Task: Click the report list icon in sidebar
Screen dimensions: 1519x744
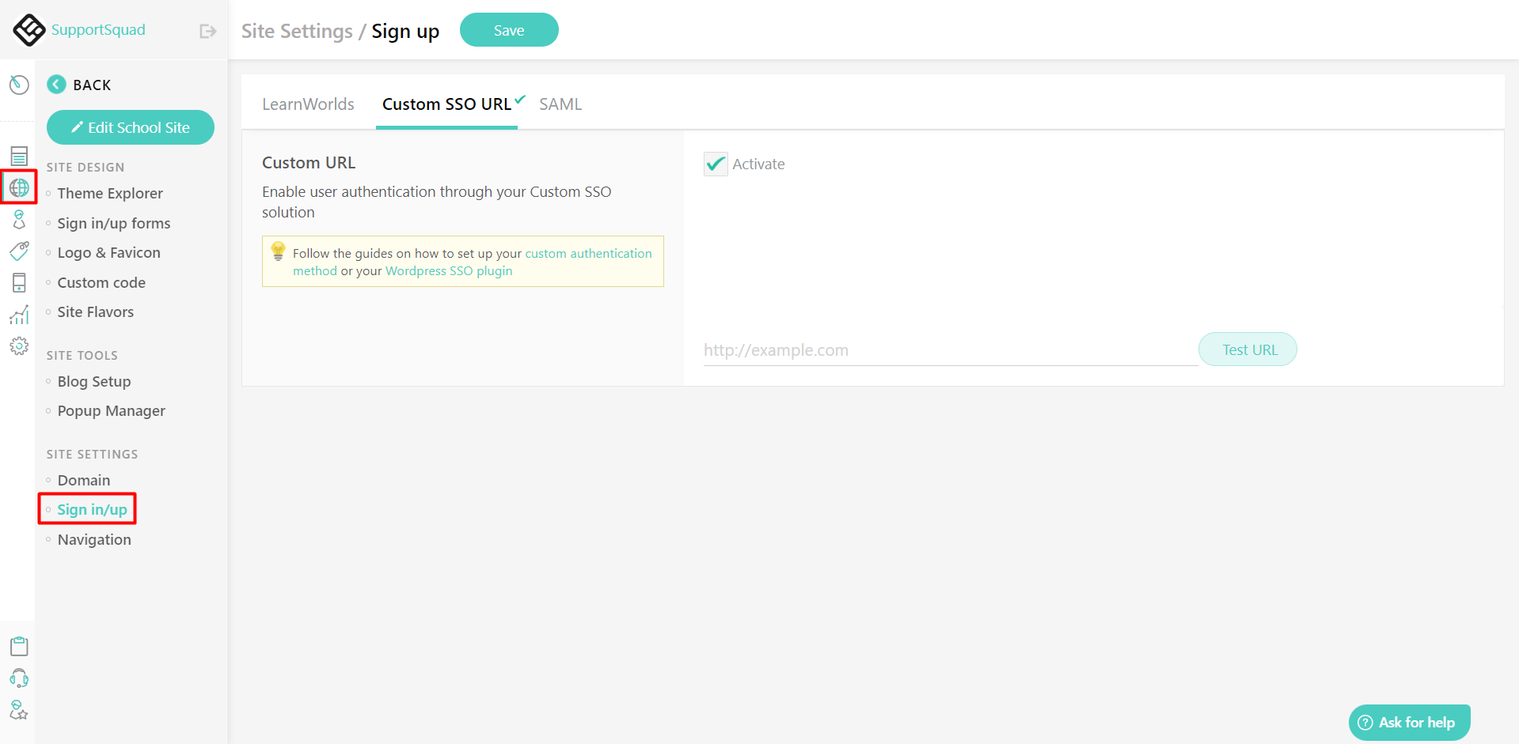Action: (19, 156)
